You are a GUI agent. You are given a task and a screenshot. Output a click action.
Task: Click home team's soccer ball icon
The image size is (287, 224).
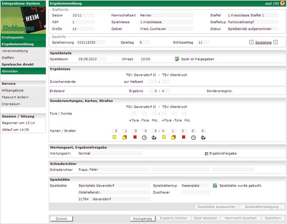coord(154,137)
